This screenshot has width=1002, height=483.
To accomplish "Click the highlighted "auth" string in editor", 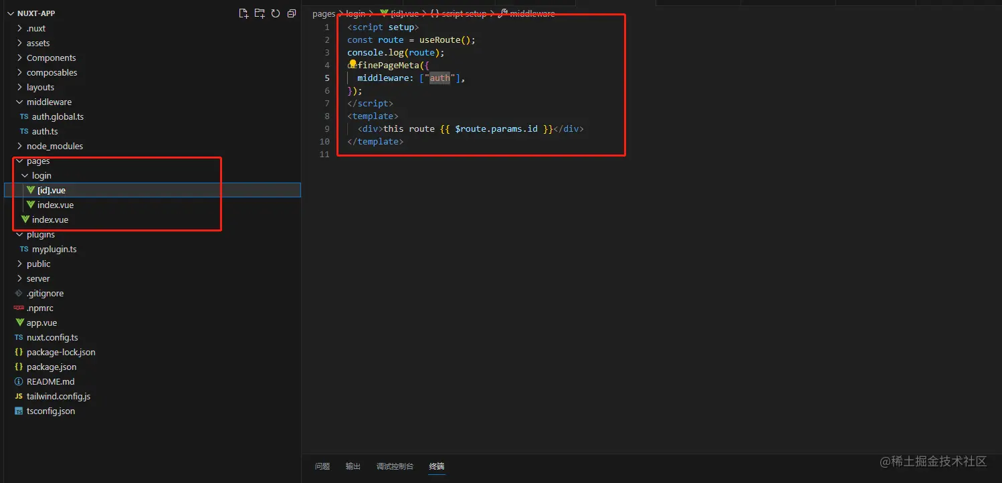I will (x=439, y=78).
